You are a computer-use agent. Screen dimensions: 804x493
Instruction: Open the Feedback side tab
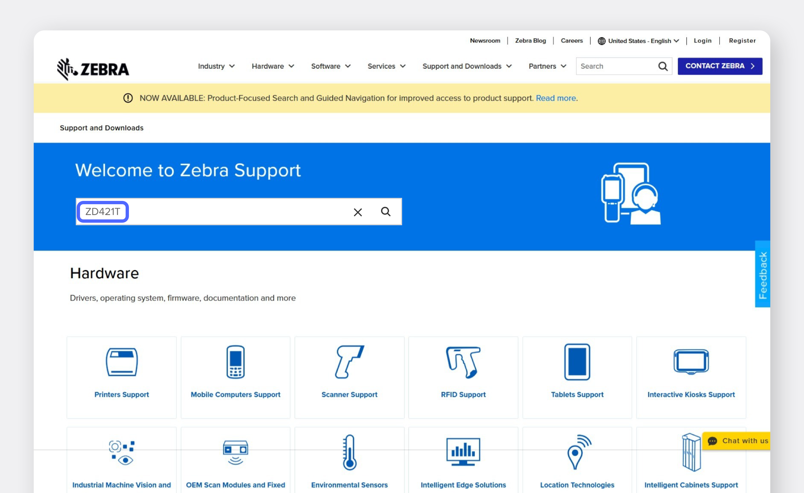pyautogui.click(x=762, y=274)
